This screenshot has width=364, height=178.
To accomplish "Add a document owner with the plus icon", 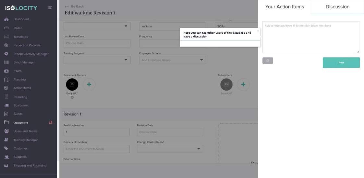I will pos(89,84).
